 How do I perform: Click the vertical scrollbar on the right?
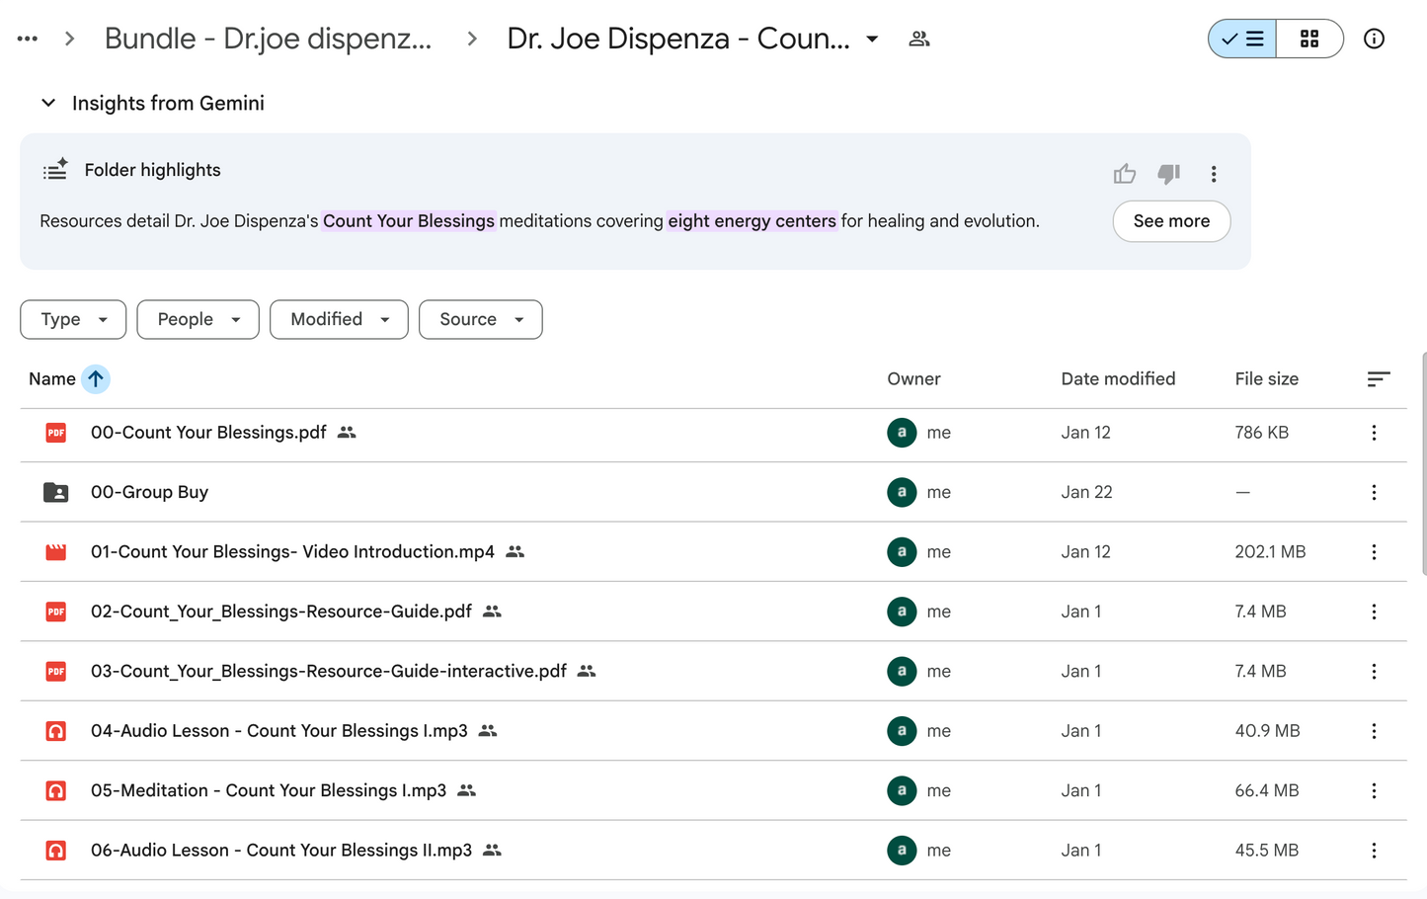(x=1423, y=462)
